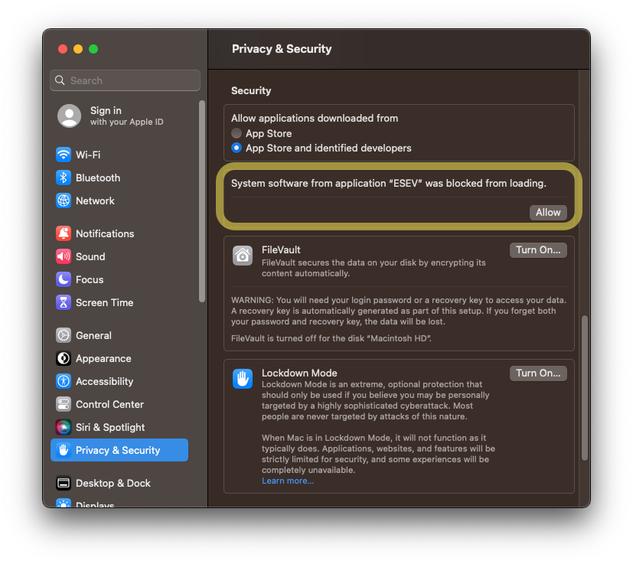The width and height of the screenshot is (633, 564).
Task: Open Desktop & Dock settings
Action: [119, 483]
